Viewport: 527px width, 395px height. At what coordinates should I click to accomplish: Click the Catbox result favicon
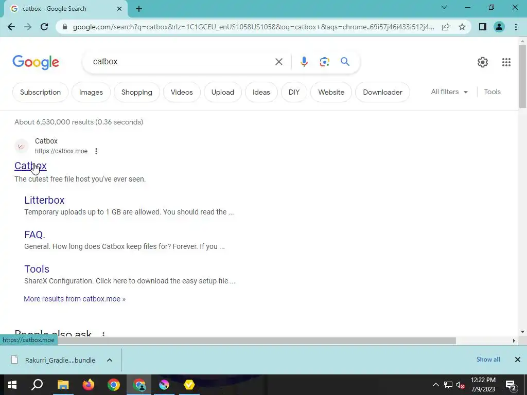21,146
